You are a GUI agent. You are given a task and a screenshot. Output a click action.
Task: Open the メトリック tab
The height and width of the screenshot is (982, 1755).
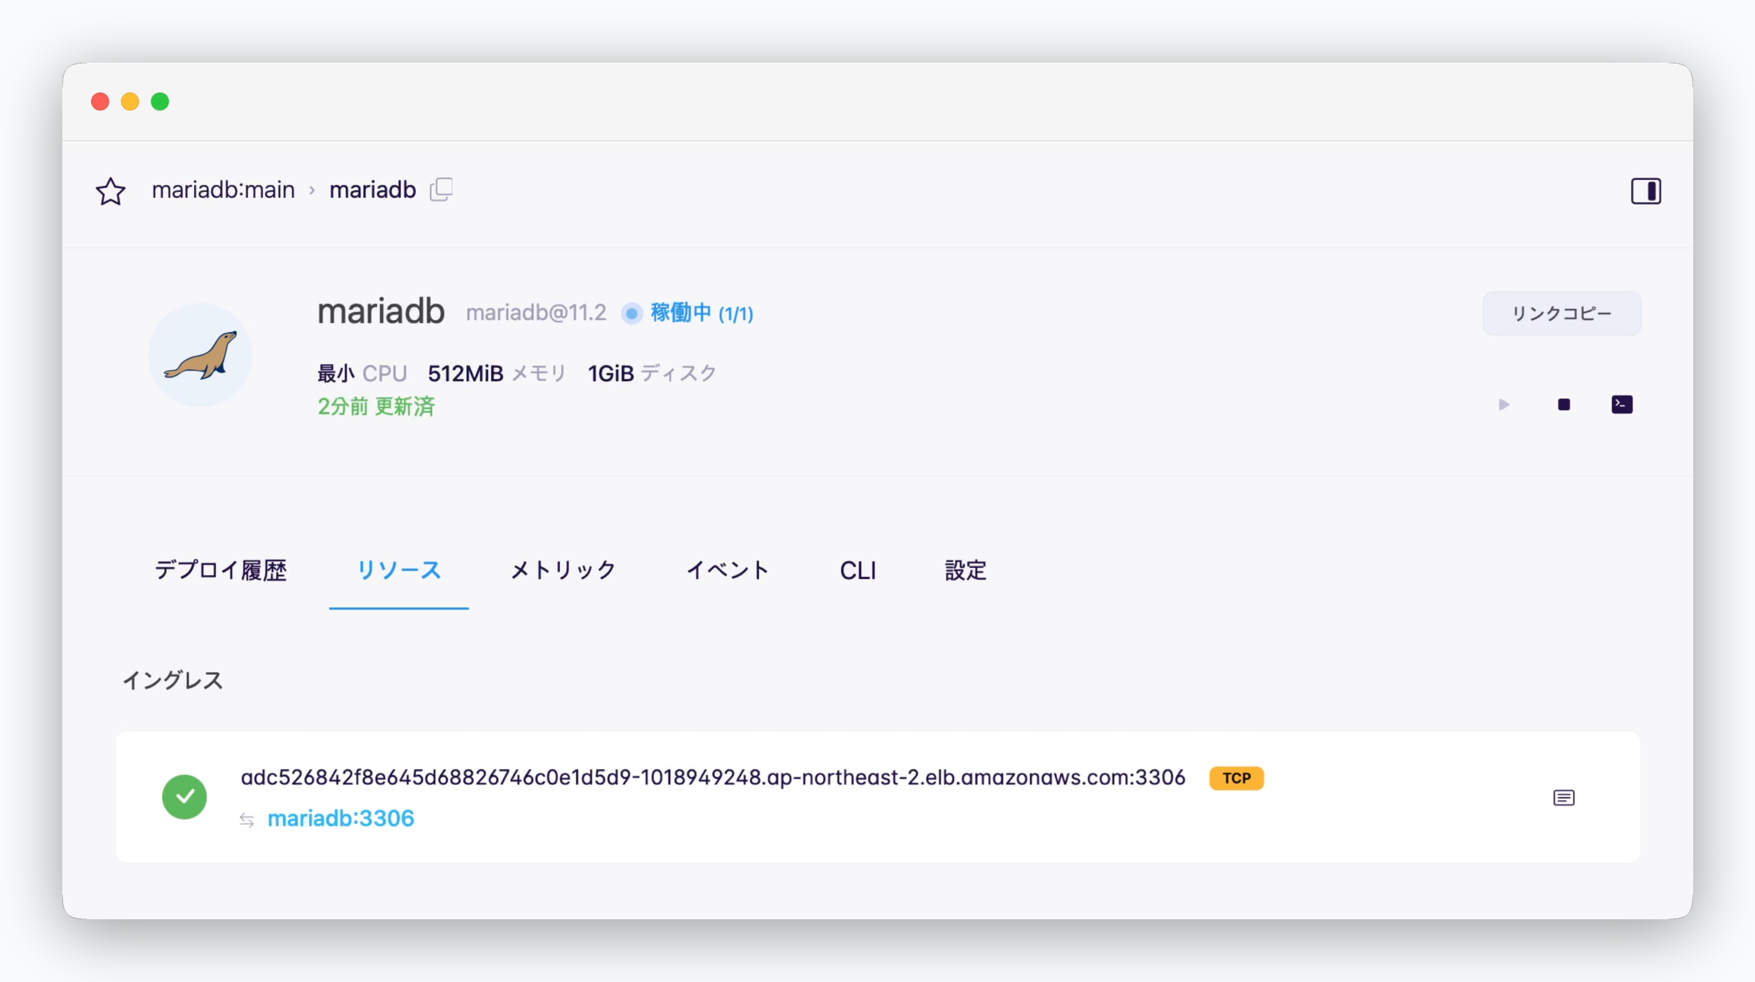(x=564, y=571)
